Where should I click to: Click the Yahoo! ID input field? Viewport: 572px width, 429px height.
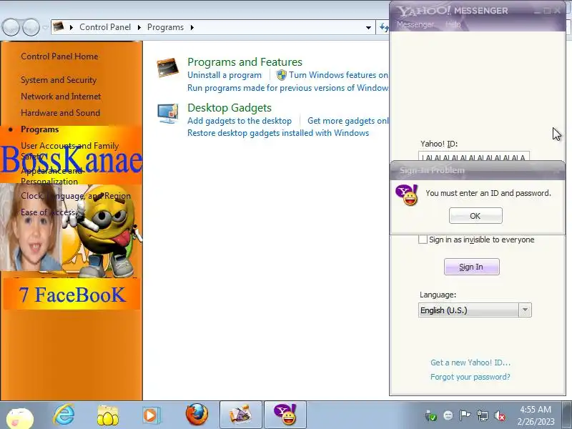point(474,156)
